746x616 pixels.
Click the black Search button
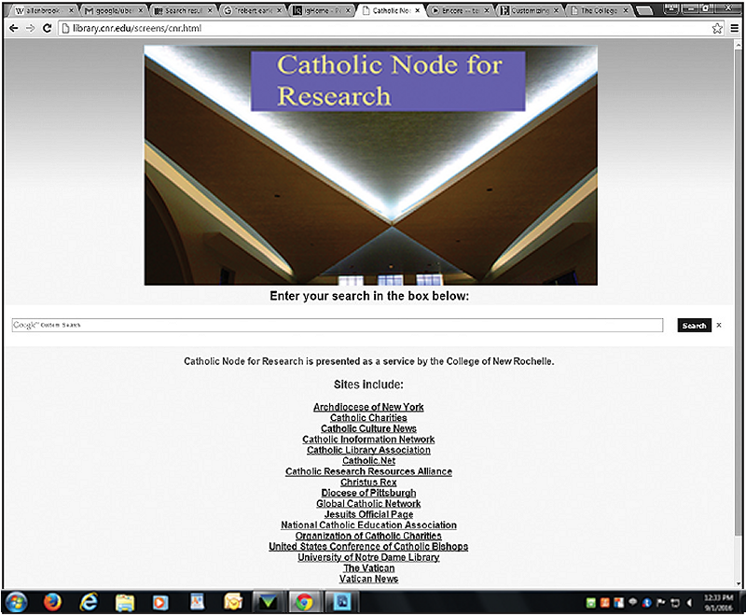tap(694, 326)
